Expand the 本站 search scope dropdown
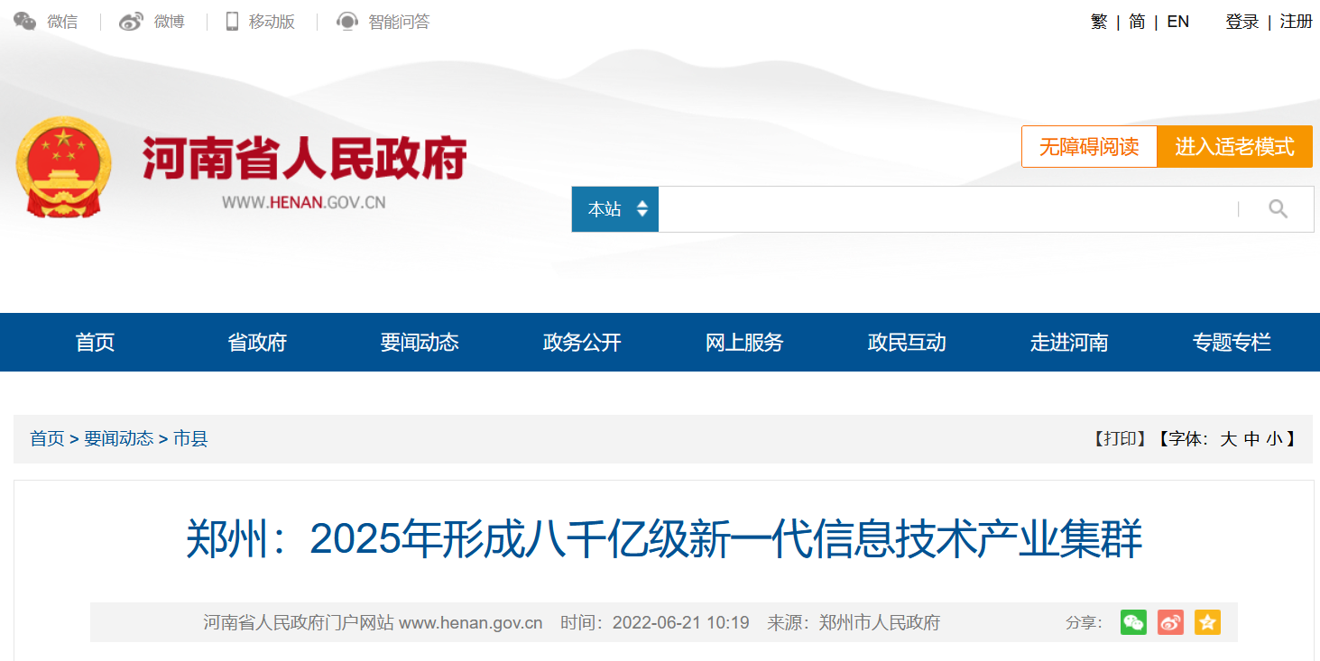Screen dimensions: 1320x661 coord(615,209)
